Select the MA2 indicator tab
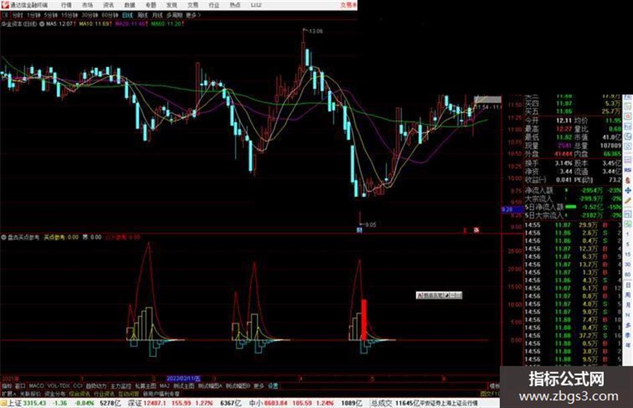 coord(164,386)
